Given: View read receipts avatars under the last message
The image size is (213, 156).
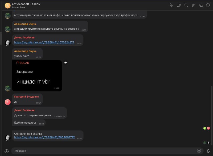Looking at the screenshot, I should point(207,143).
